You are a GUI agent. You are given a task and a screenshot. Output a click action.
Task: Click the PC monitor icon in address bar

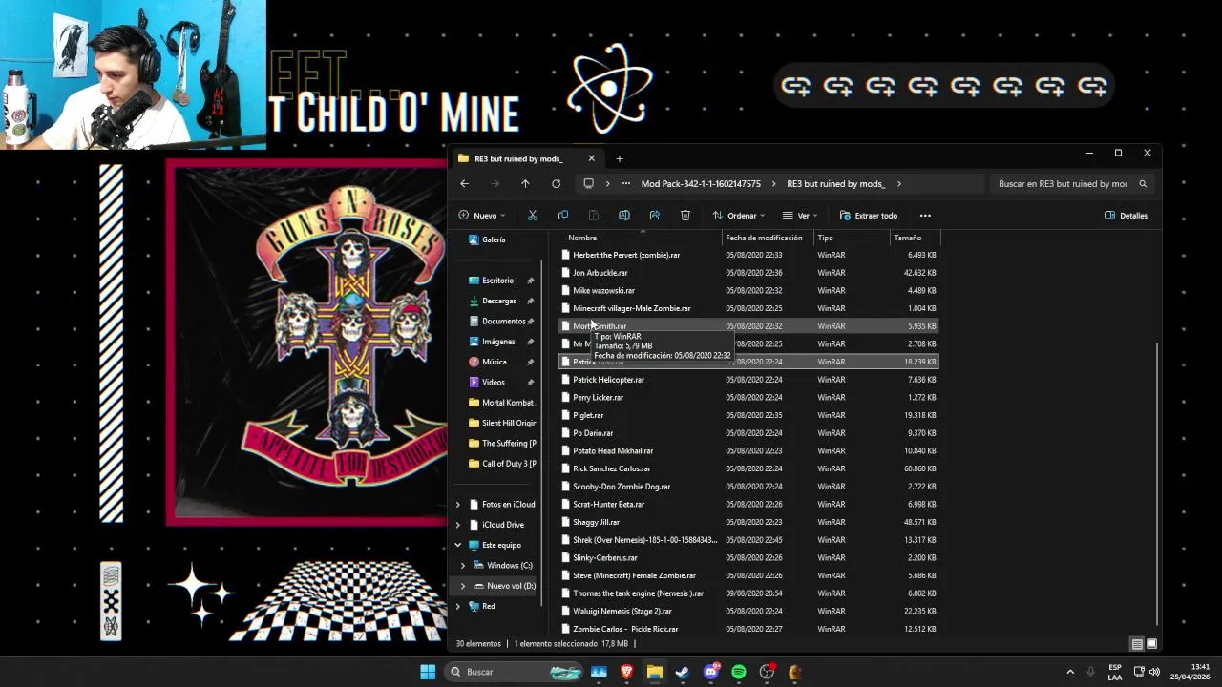[588, 184]
